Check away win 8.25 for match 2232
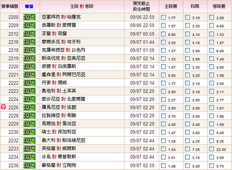This screenshot has height=170, width=232. coord(212,141)
